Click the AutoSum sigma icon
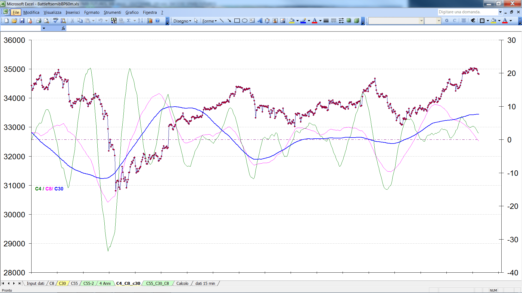Screen dimensions: 522x293 pos(129,21)
